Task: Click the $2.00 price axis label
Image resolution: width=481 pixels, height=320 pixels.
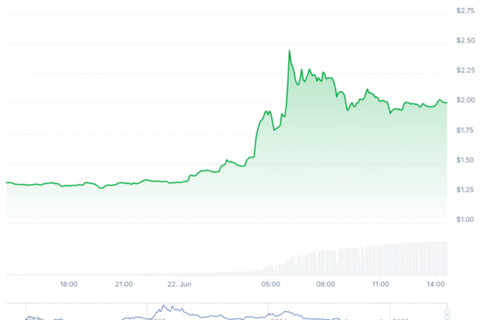Action: (463, 100)
